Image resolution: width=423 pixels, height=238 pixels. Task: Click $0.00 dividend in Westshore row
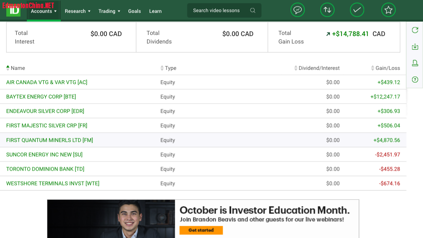(x=333, y=183)
